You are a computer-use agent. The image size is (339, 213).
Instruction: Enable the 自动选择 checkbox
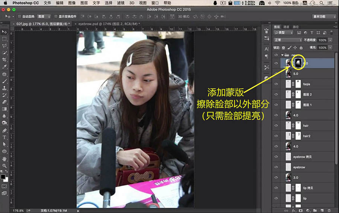pos(20,17)
